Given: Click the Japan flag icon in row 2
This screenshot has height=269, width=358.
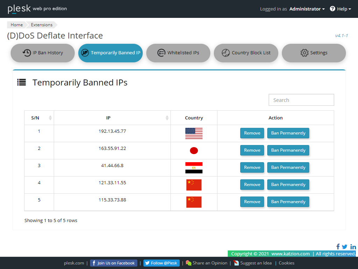Looking at the screenshot, I should pyautogui.click(x=194, y=151).
